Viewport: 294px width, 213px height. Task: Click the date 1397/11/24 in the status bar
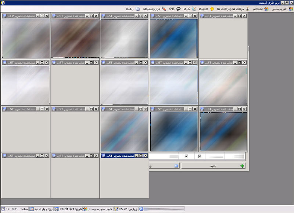pyautogui.click(x=68, y=209)
